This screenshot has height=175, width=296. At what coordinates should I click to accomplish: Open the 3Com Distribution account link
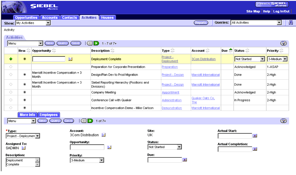tap(203, 59)
